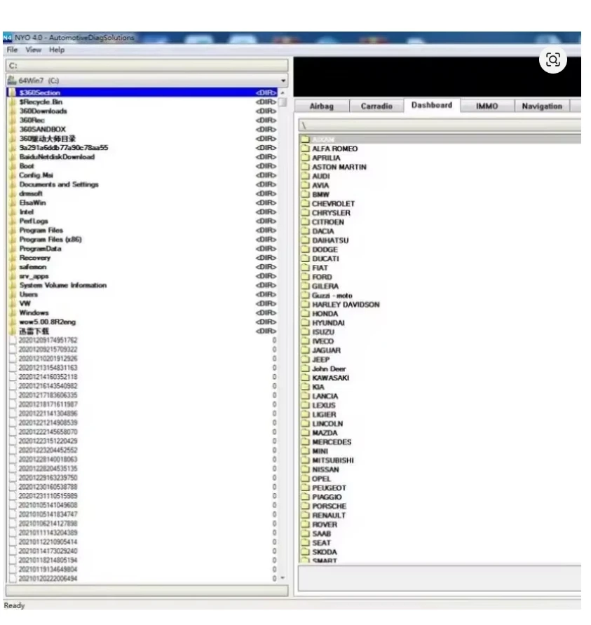The height and width of the screenshot is (625, 591).
Task: Click file icon of 20201209174951762
Action: 13,341
